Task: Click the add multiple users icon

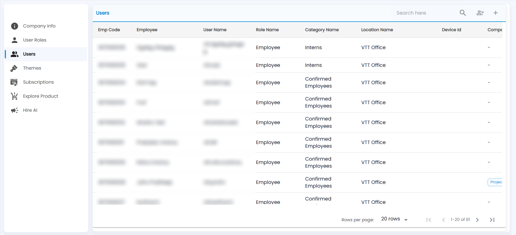Action: [x=480, y=13]
